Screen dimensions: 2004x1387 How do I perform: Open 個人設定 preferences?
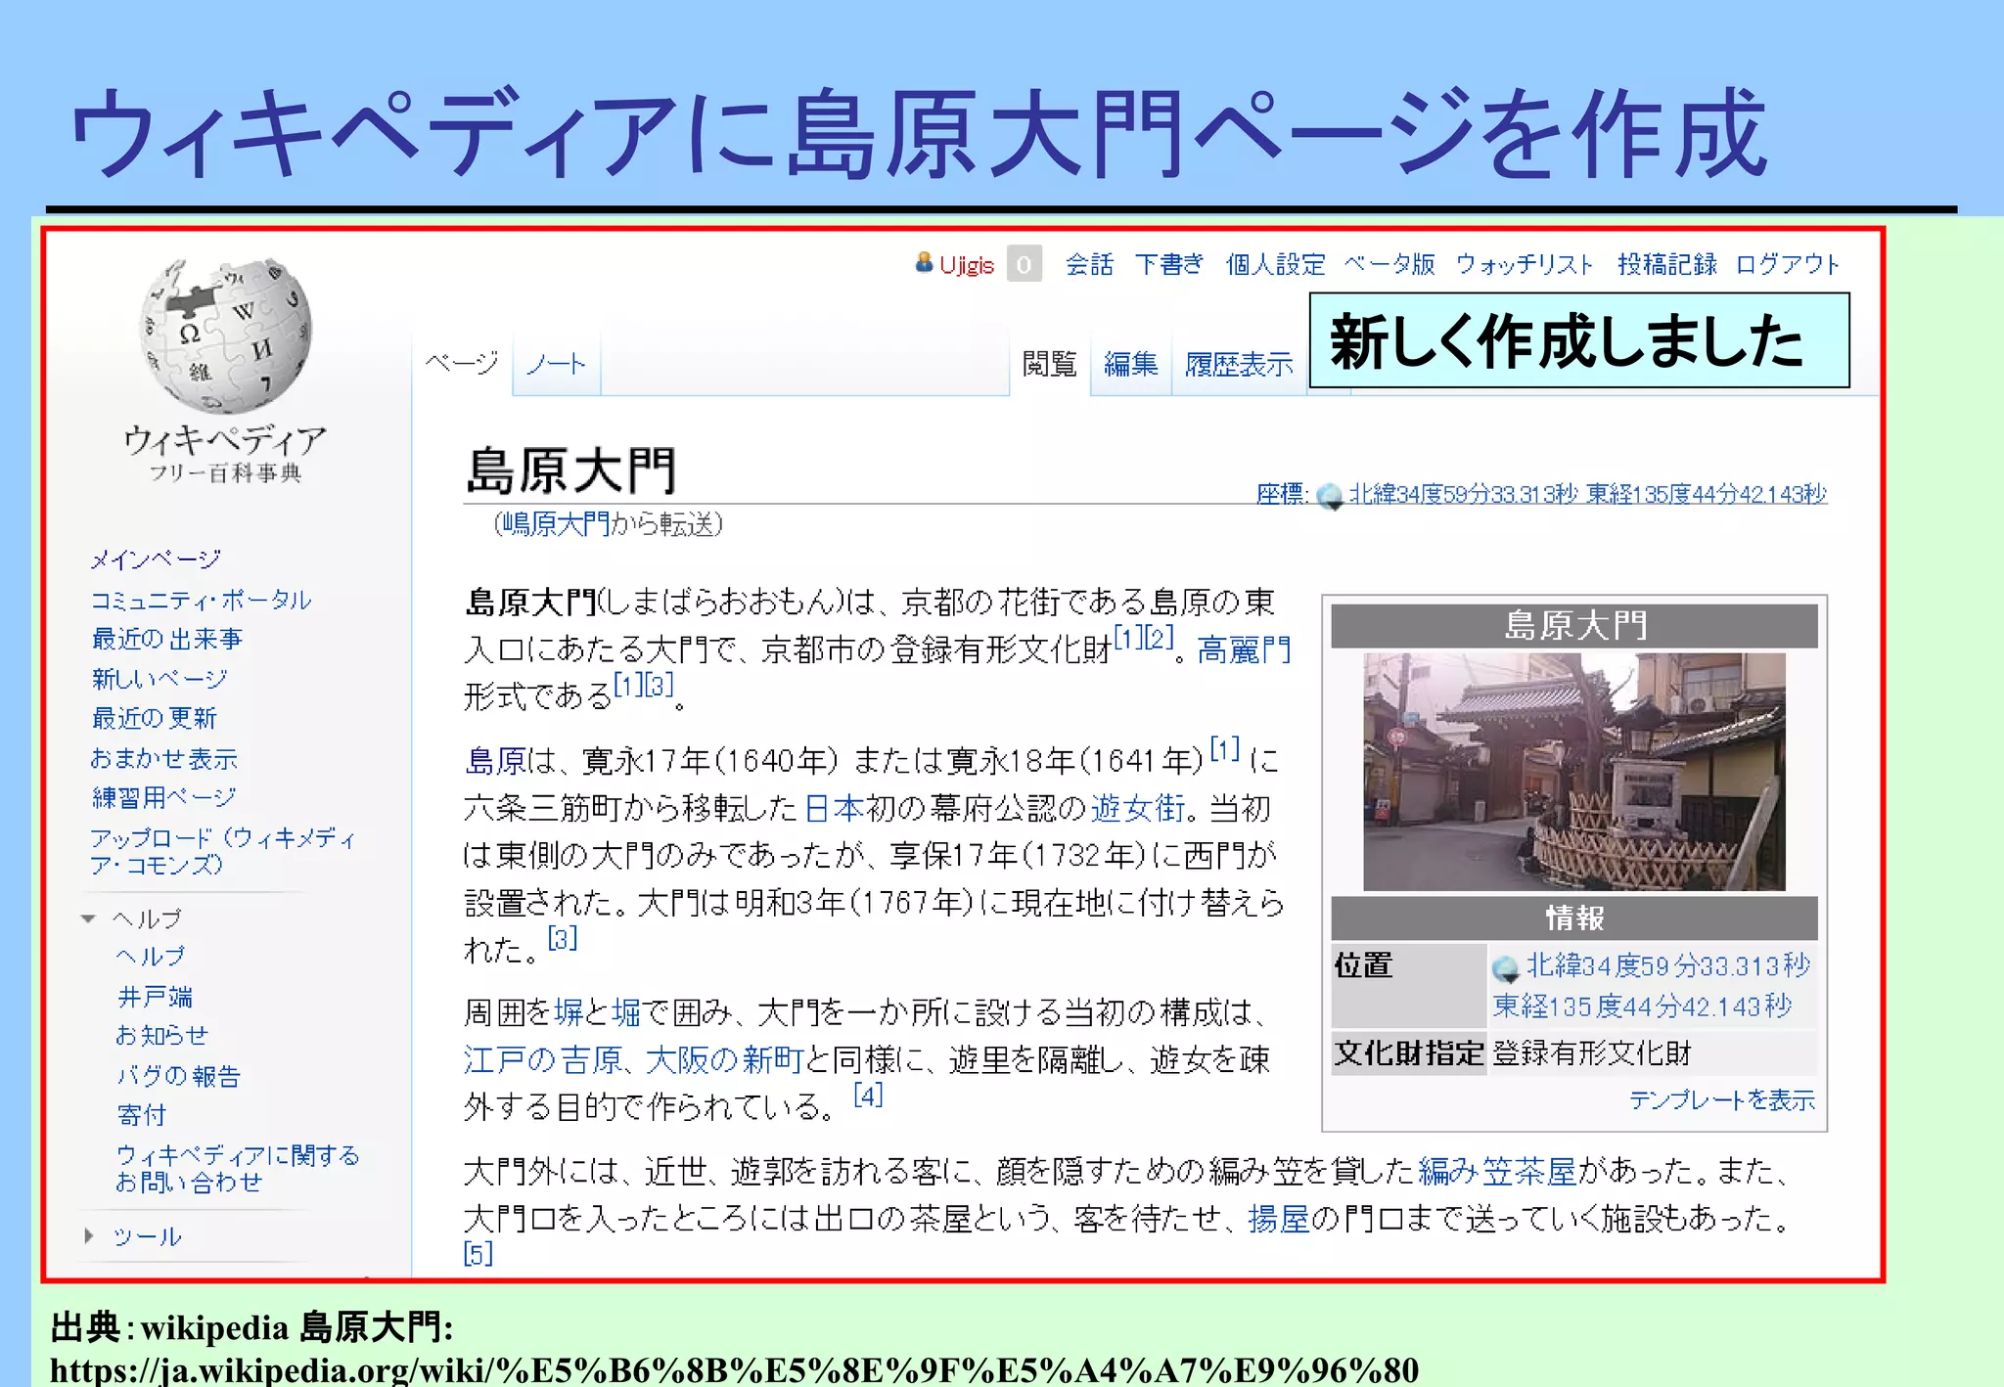(1275, 264)
